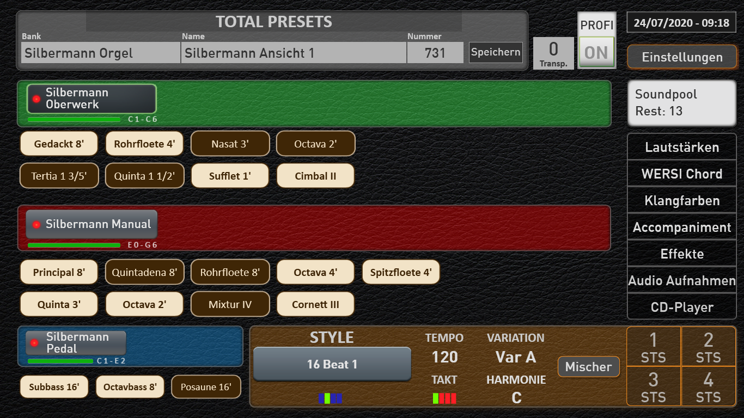Open Einstellungen settings

(x=682, y=57)
